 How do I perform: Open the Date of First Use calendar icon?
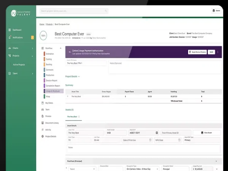(150, 140)
